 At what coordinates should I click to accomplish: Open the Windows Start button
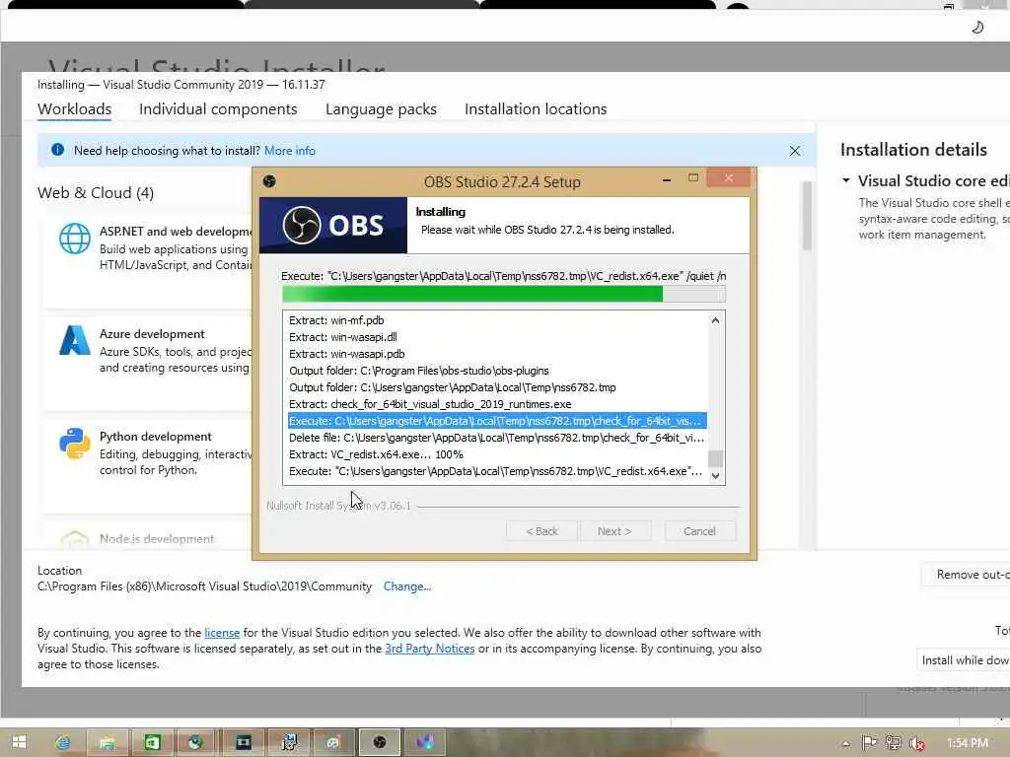tap(19, 742)
